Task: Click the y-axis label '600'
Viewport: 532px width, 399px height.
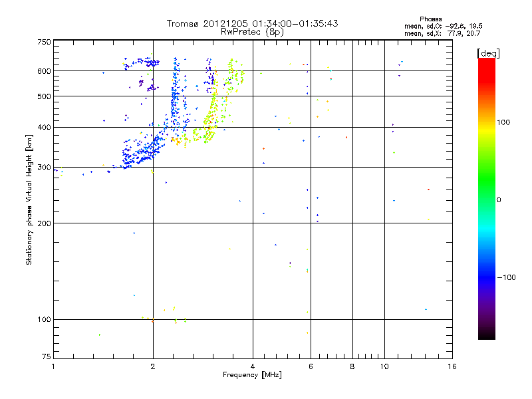Action: point(44,71)
